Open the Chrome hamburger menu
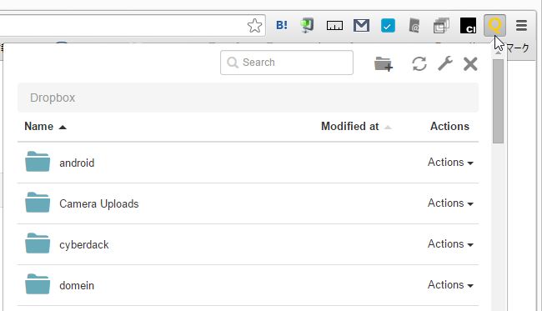Screen dimensions: 542x311 point(522,25)
